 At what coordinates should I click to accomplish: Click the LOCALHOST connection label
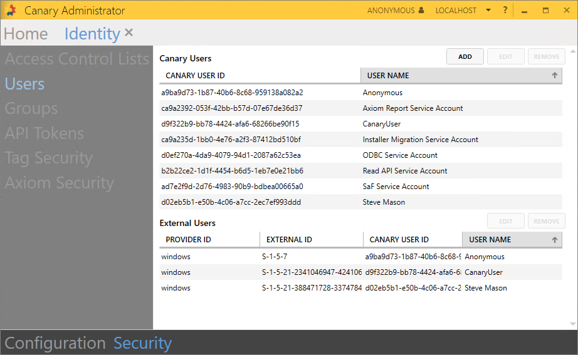coord(456,10)
